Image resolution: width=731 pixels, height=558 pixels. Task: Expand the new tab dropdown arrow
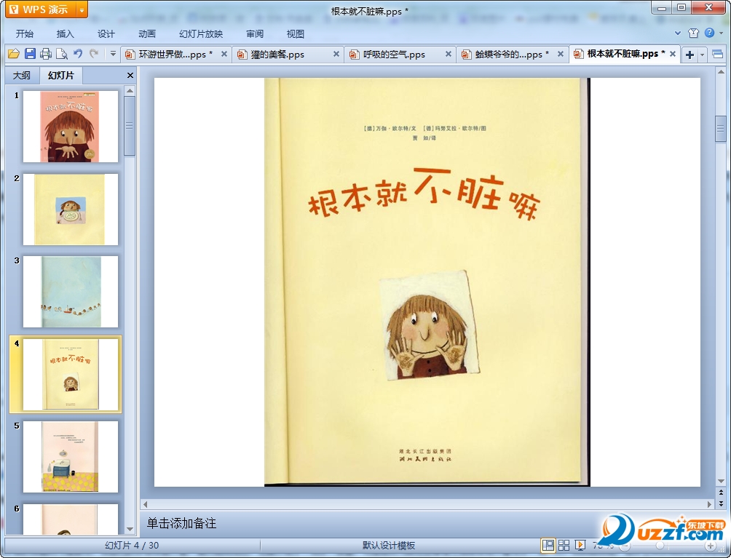(x=702, y=55)
